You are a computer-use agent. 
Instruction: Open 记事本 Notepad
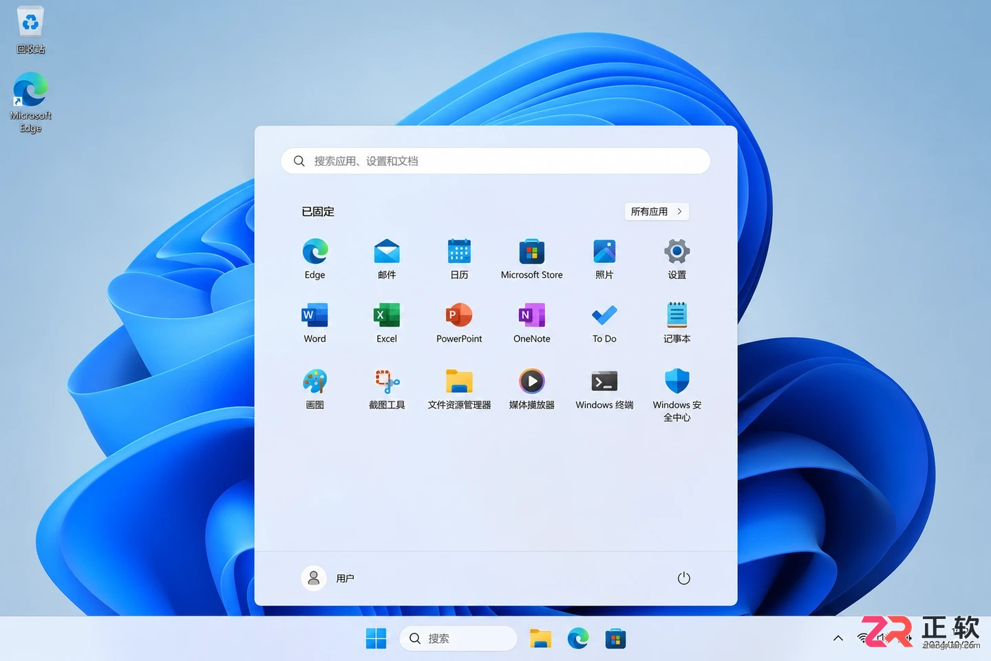coord(677,323)
